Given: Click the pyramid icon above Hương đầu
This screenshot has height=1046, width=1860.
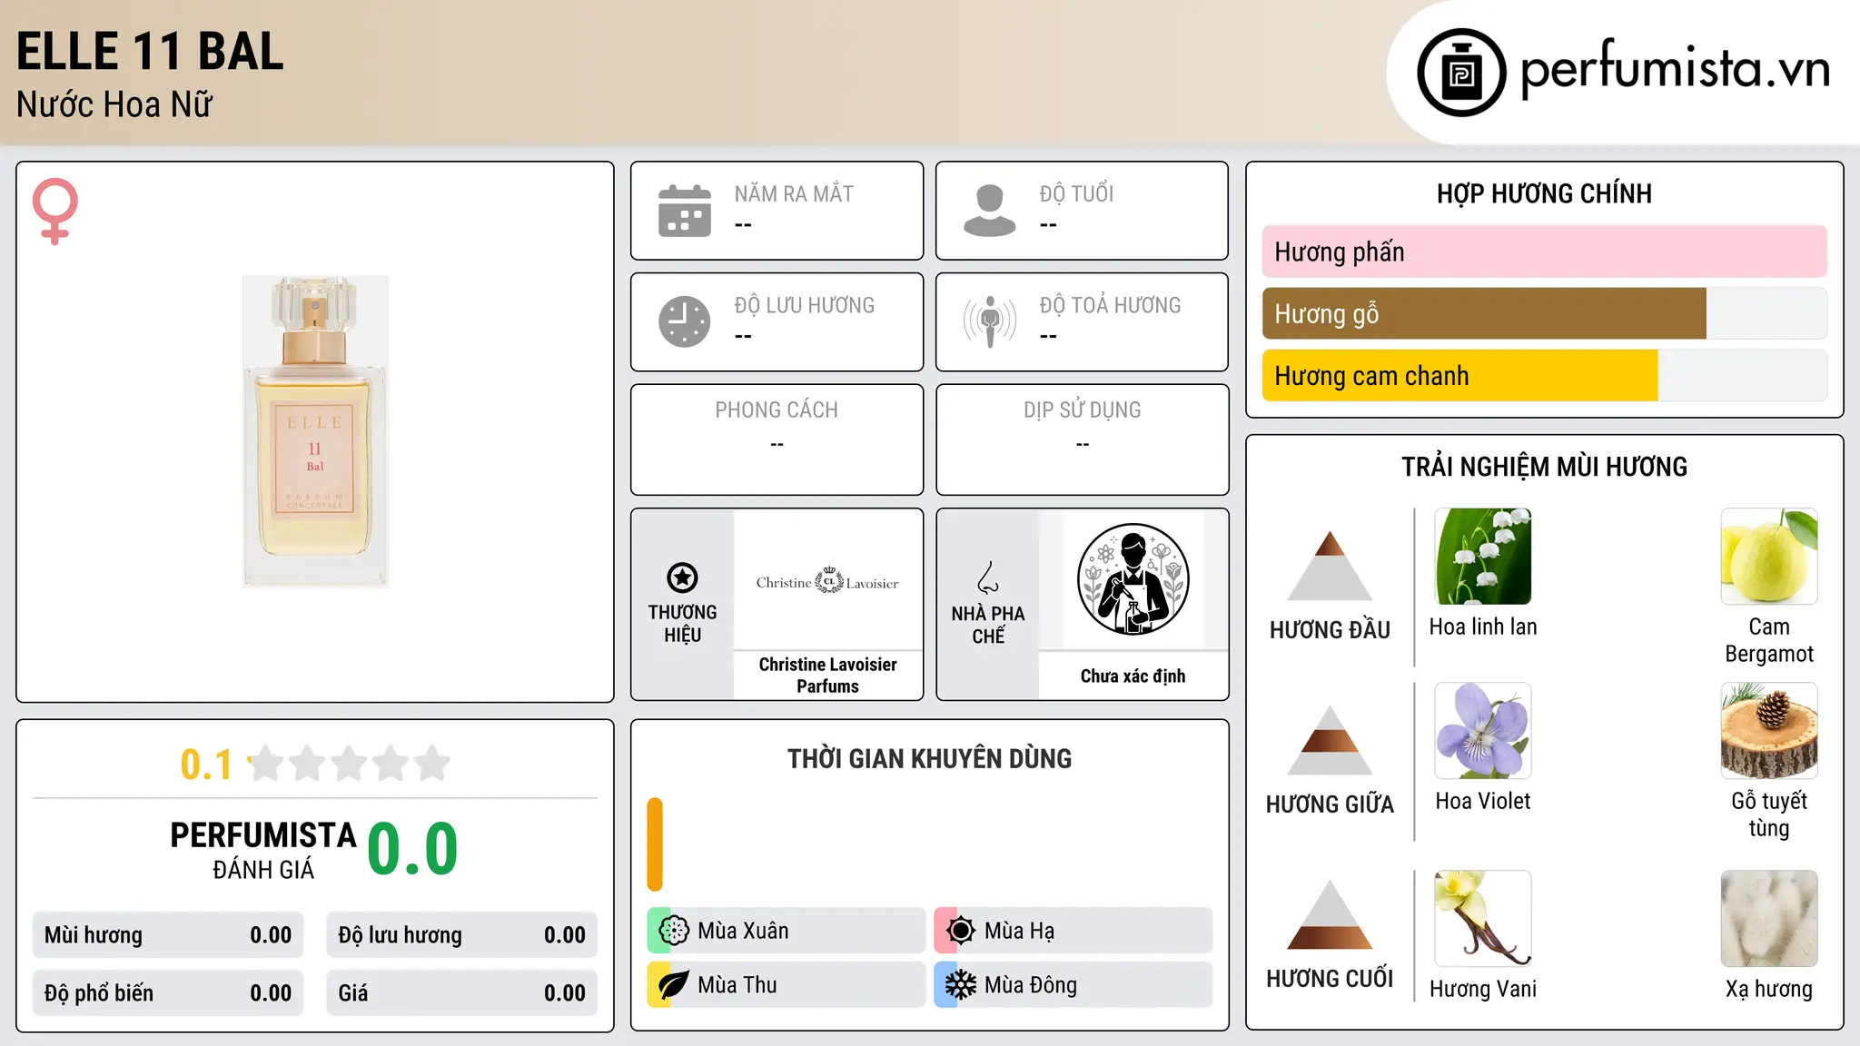Looking at the screenshot, I should click(1330, 566).
